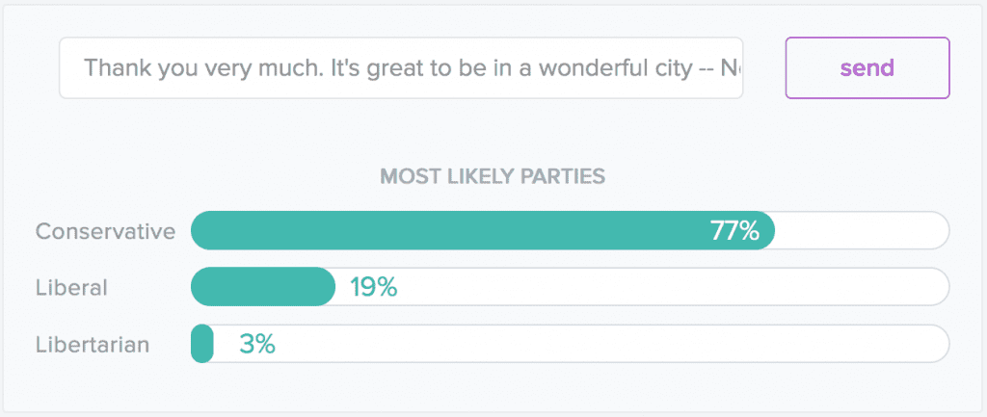
Task: Click the 19% percentage value
Action: (373, 287)
